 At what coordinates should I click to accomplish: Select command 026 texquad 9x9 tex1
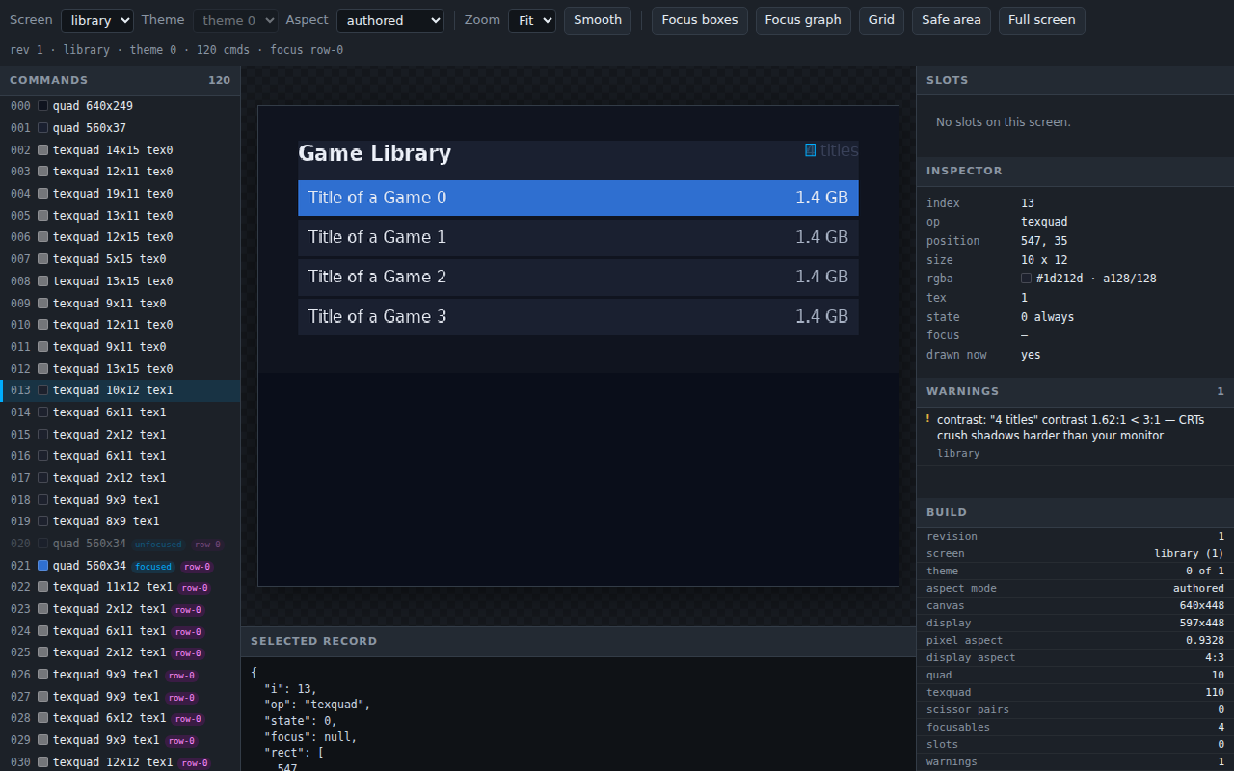point(121,675)
